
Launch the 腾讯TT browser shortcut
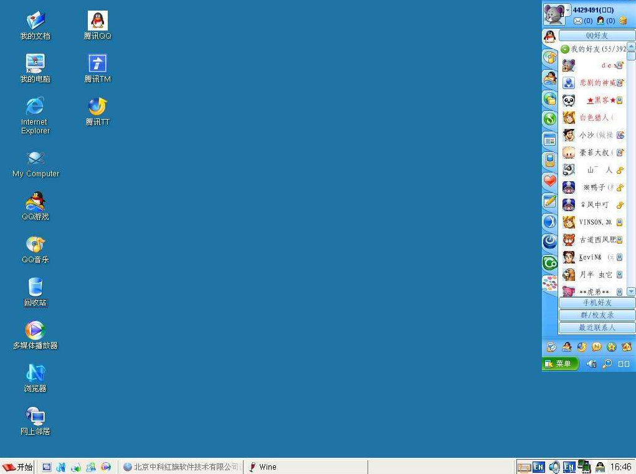[97, 111]
